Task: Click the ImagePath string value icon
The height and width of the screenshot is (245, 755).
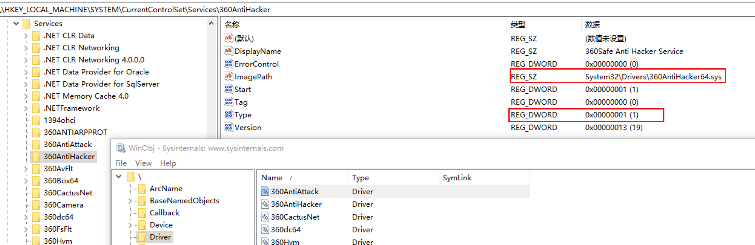Action: coord(228,76)
